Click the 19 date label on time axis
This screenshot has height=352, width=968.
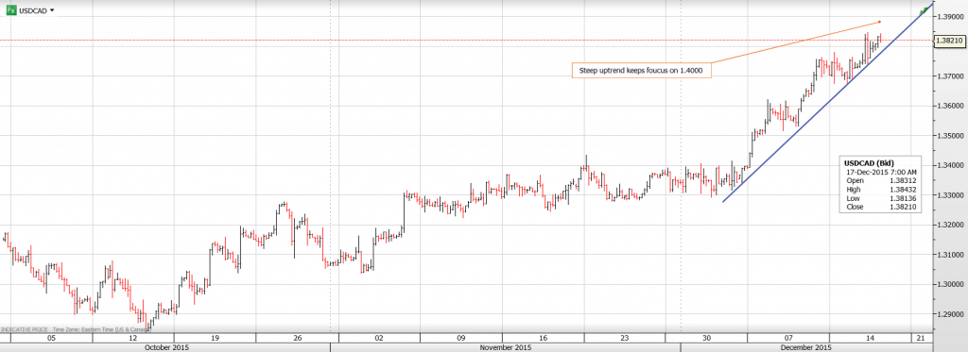(x=215, y=338)
